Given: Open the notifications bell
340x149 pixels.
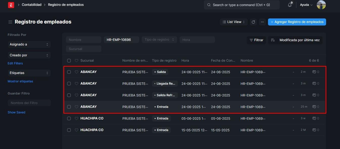Looking at the screenshot, I should pos(289,5).
